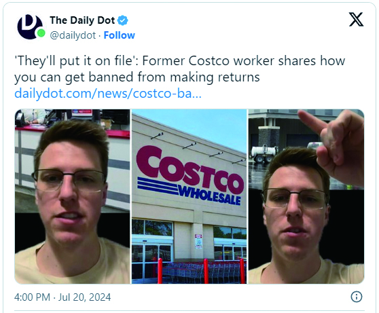Open the 4:00 PM Jul 20, 2024 timestamp
Viewport: 379px width, 313px height.
[x=62, y=297]
